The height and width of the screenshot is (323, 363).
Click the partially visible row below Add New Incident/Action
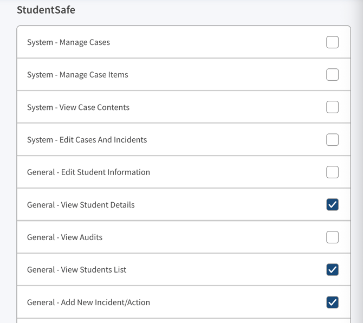tap(184, 321)
